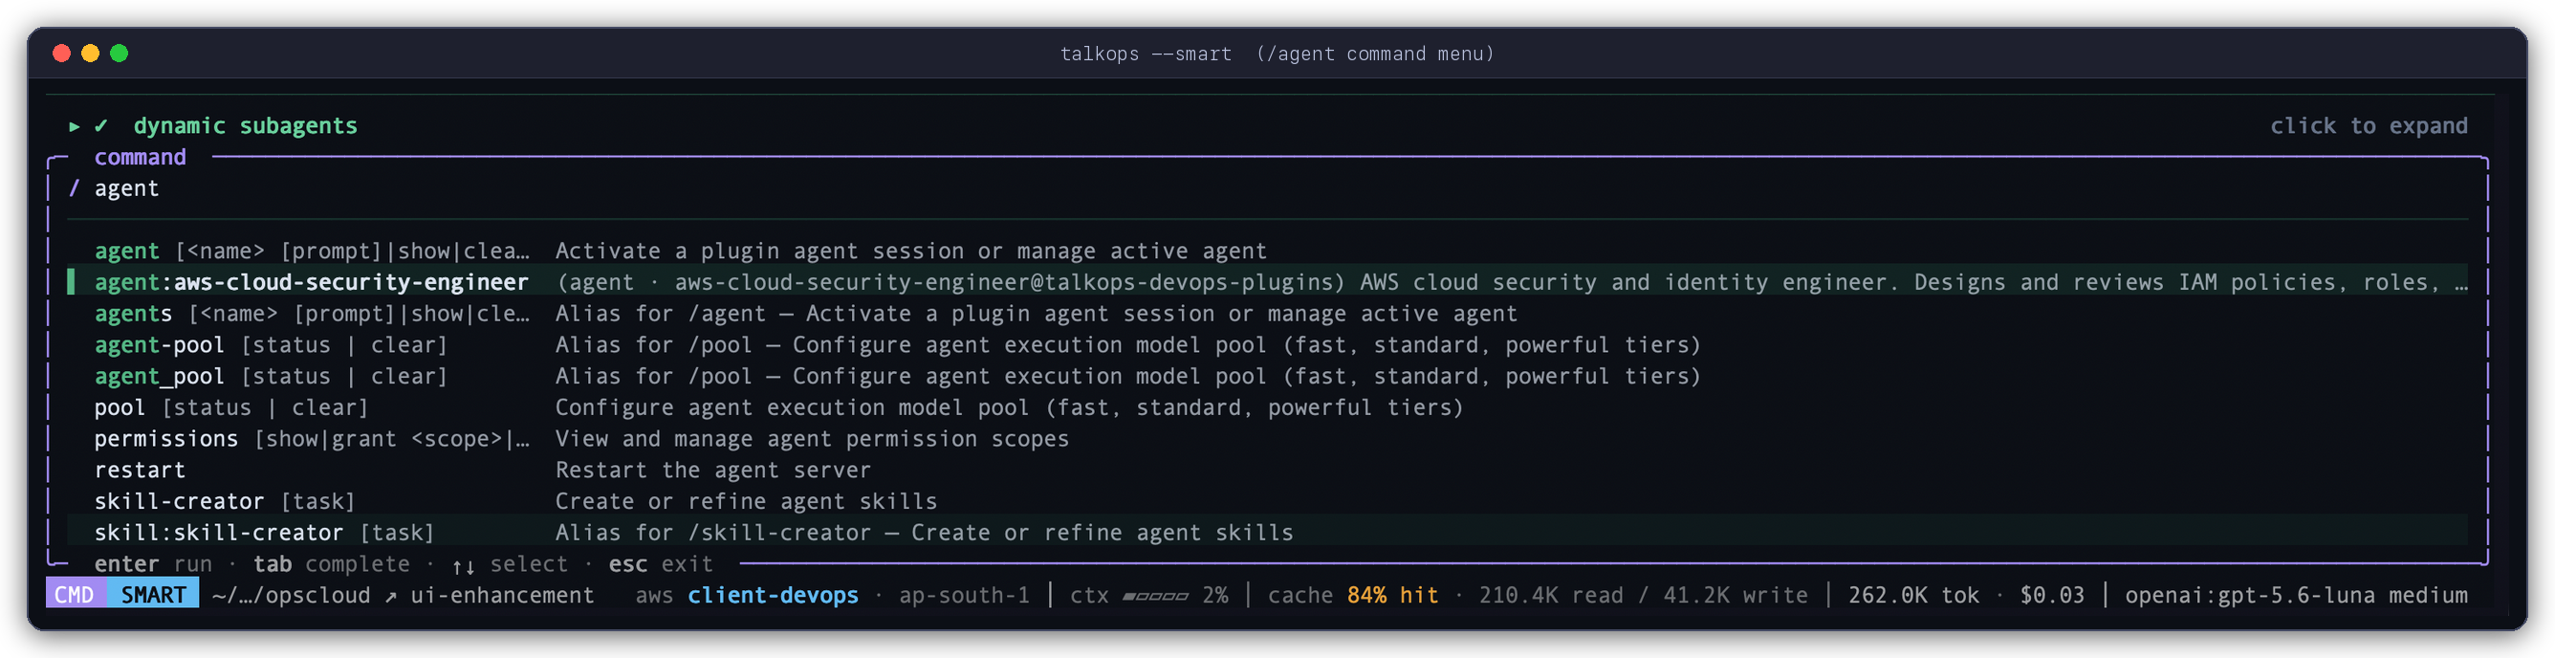Select the 'agent_pool [status | clear]' command

click(1268, 376)
